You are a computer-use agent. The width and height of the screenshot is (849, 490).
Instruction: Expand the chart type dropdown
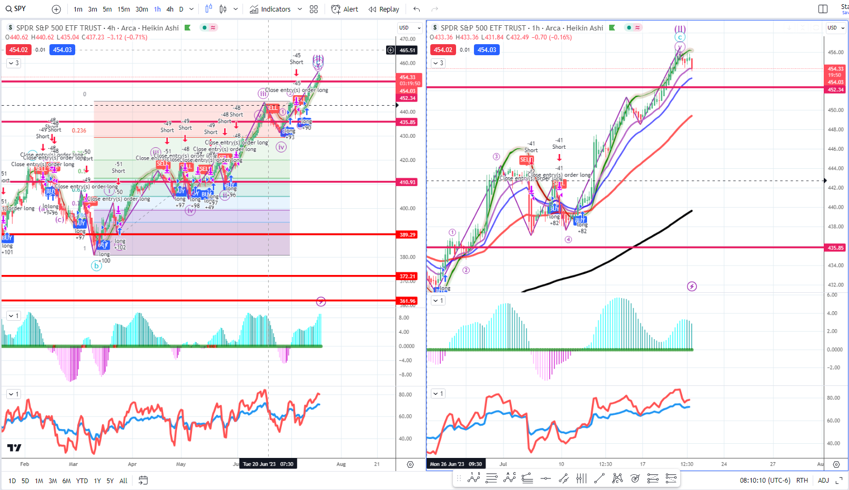(236, 9)
